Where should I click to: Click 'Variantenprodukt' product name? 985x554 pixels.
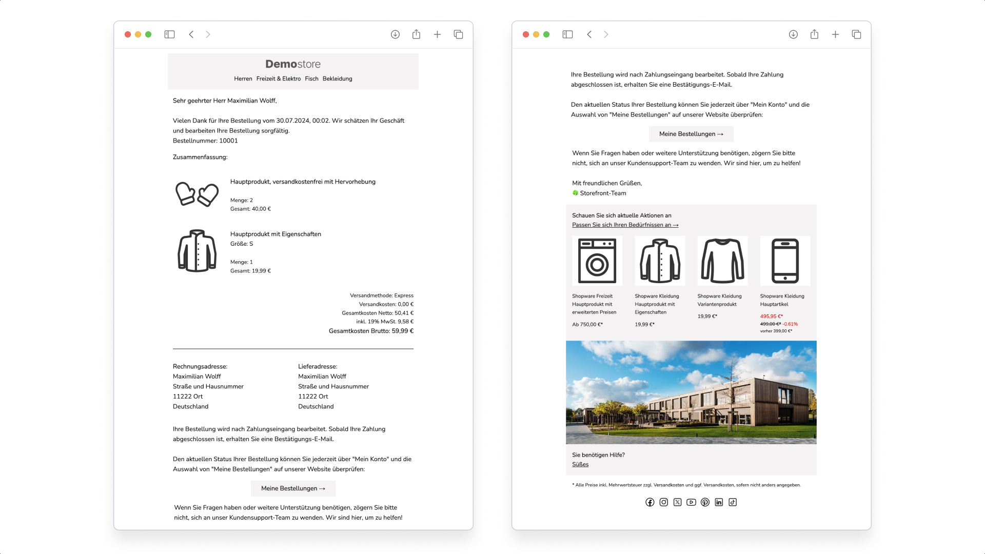(717, 304)
